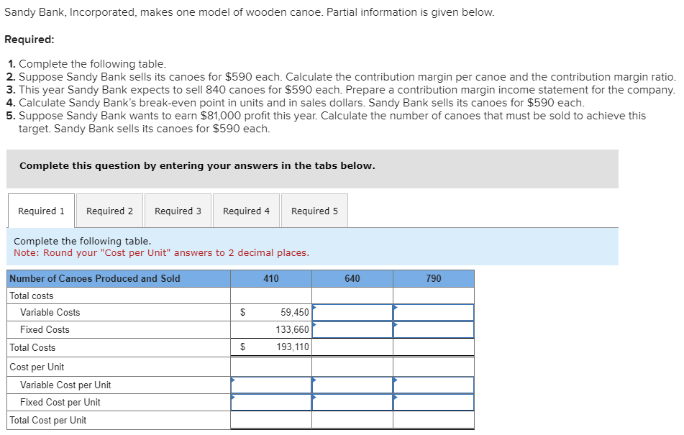Select Total Cost per Unit cell for 410
This screenshot has width=684, height=435.
tap(271, 420)
